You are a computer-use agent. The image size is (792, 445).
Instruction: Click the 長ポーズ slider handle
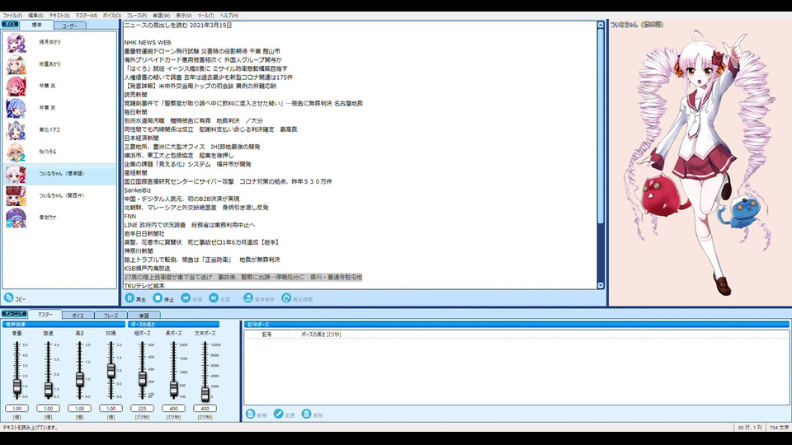coord(173,387)
